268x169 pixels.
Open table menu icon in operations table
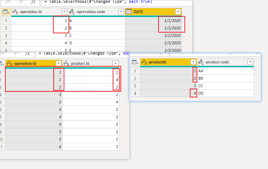pos(6,12)
